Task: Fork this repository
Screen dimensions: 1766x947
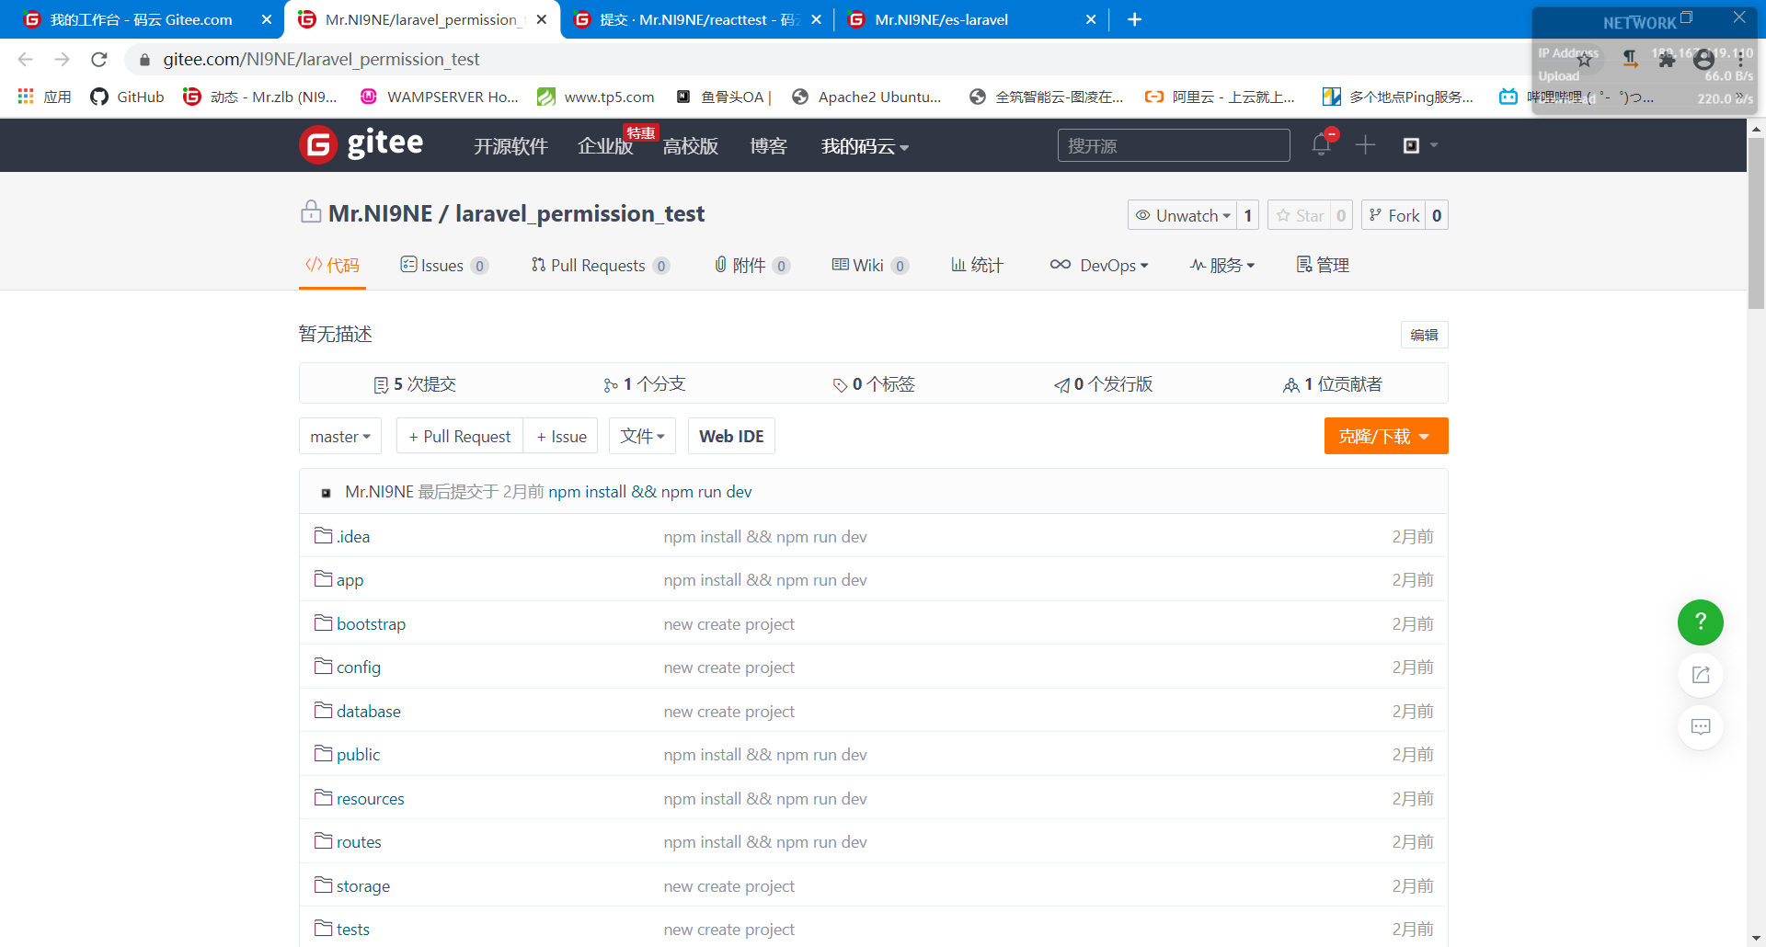Action: [x=1394, y=215]
